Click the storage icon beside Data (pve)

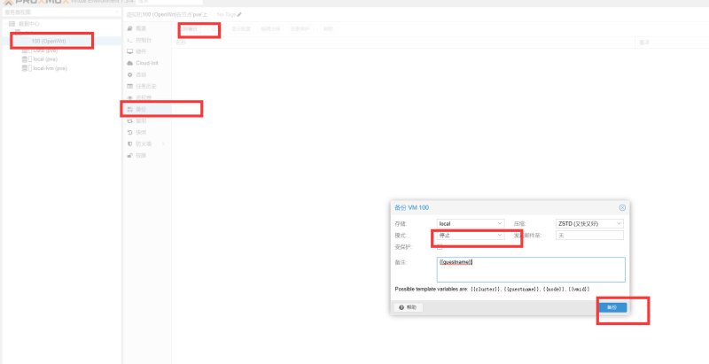pyautogui.click(x=25, y=50)
